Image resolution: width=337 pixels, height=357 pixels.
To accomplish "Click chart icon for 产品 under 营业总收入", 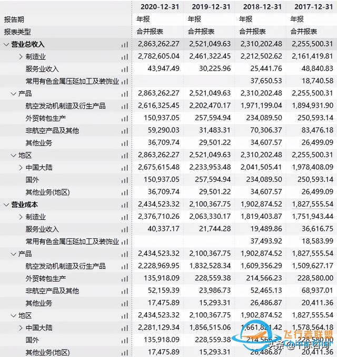I will pos(125,93).
